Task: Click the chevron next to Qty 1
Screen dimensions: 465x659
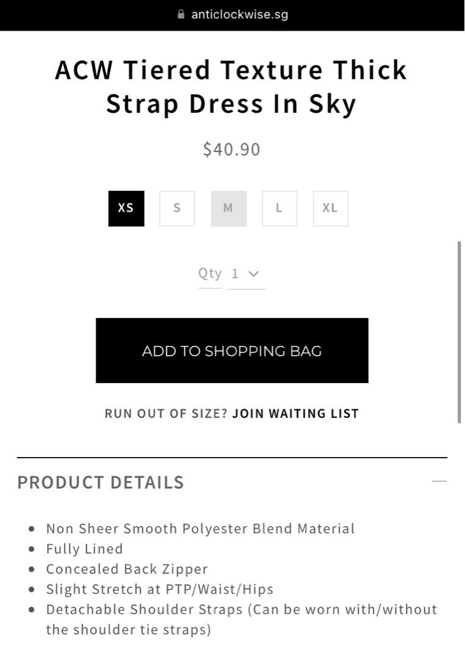Action: pyautogui.click(x=254, y=273)
